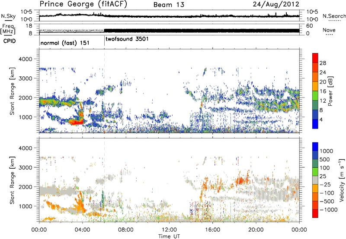Click the 'Power [dB]' color bar title
This screenshot has width=346, height=239.
click(330, 91)
